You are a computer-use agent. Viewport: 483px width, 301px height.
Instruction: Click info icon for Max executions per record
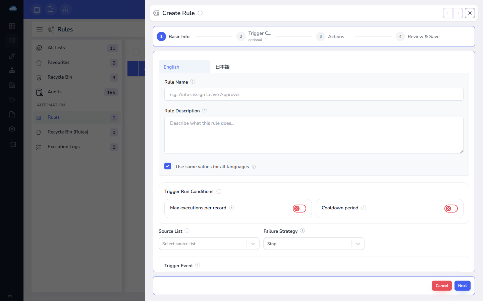pyautogui.click(x=232, y=208)
